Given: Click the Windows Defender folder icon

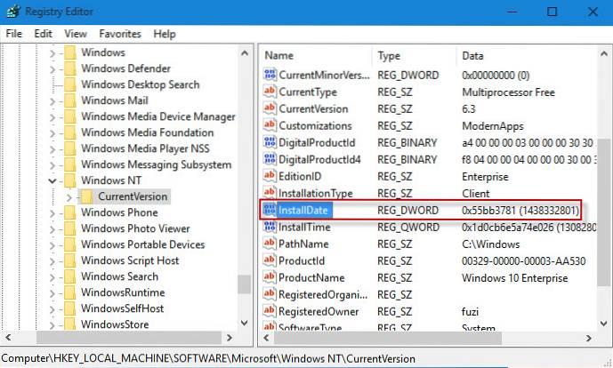Looking at the screenshot, I should (69, 69).
